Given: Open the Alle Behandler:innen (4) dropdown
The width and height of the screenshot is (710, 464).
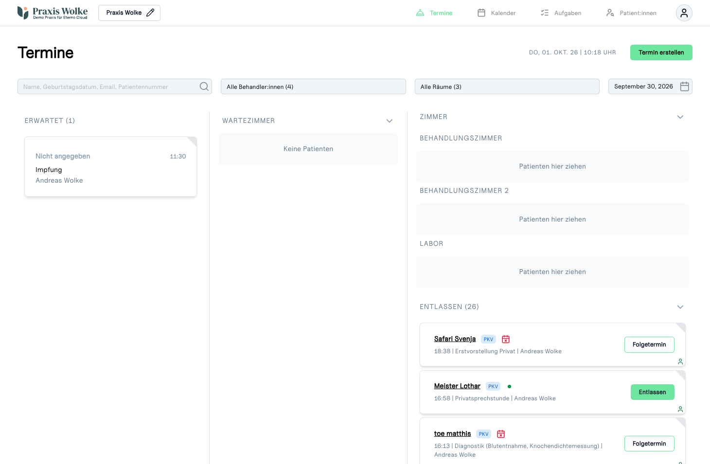Looking at the screenshot, I should click(x=313, y=86).
